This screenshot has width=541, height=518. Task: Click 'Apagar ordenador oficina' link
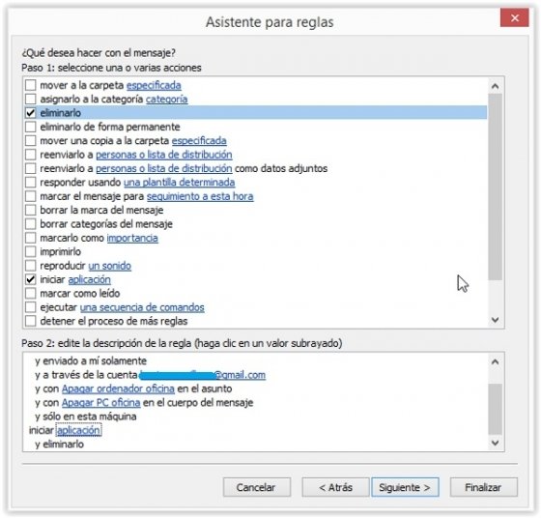pyautogui.click(x=118, y=388)
